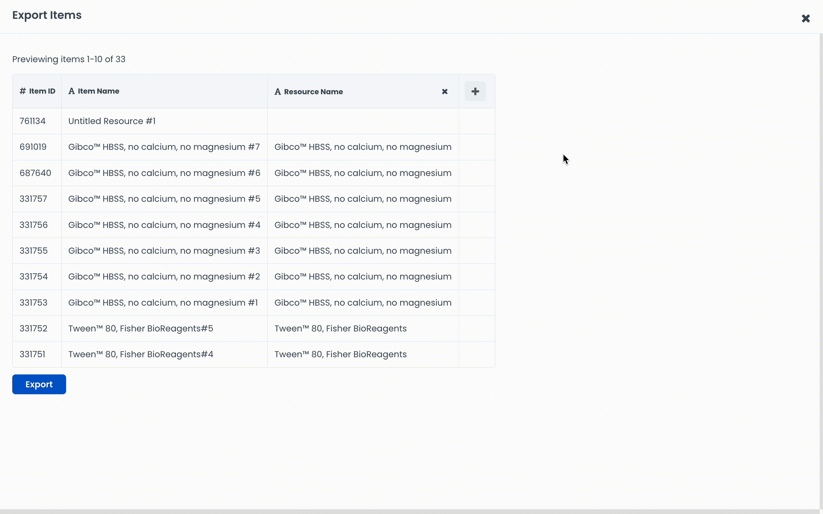Screen dimensions: 823x514
Task: Click the hash icon beside Item ID
Action: 22,91
